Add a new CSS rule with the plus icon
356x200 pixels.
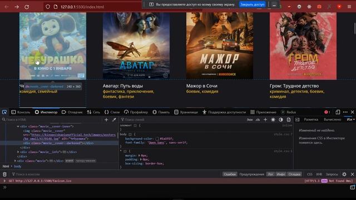point(265,119)
